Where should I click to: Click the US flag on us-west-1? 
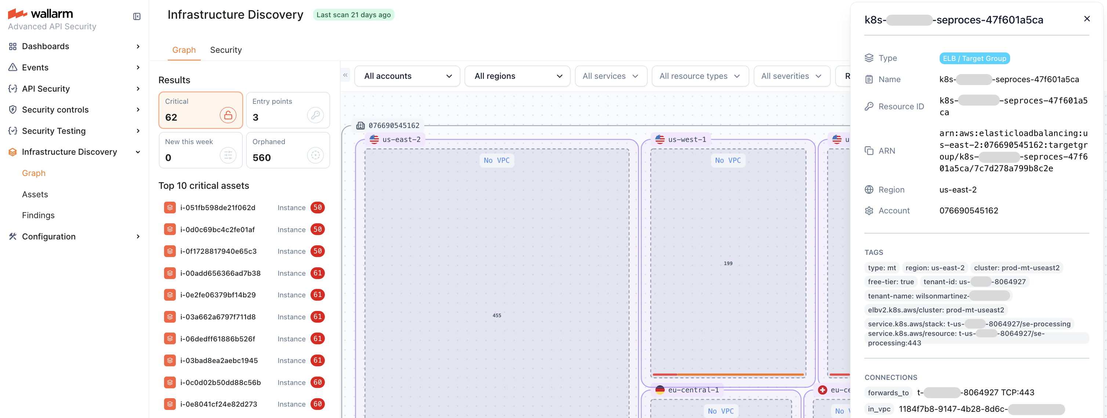660,139
